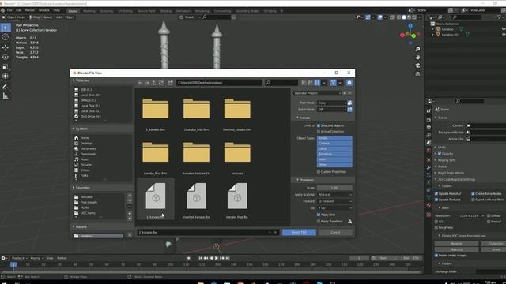Open the Desktop system bookmark
506x284 pixels.
[x=86, y=144]
